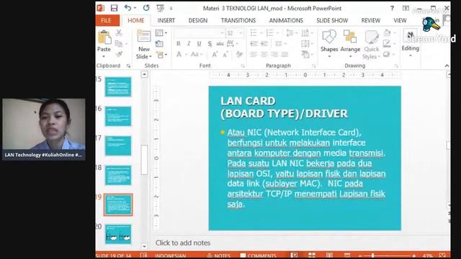
Task: Open the Clipboard pane launcher
Action: pyautogui.click(x=128, y=66)
